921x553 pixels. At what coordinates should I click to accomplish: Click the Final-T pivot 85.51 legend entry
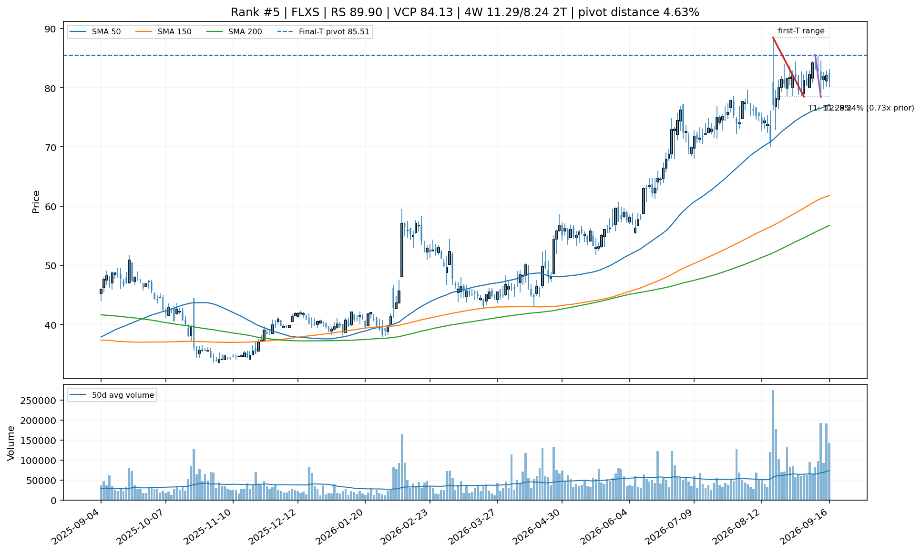(323, 32)
